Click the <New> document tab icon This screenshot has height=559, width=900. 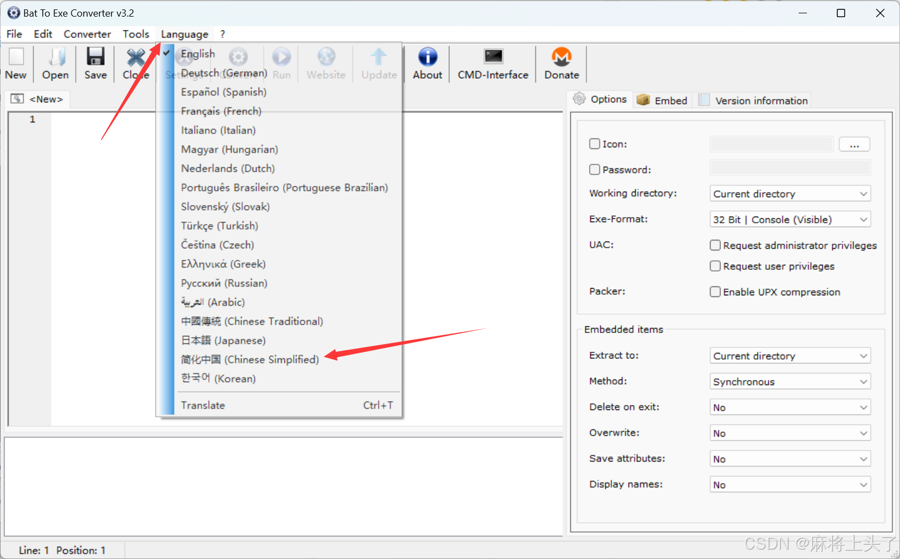coord(17,99)
